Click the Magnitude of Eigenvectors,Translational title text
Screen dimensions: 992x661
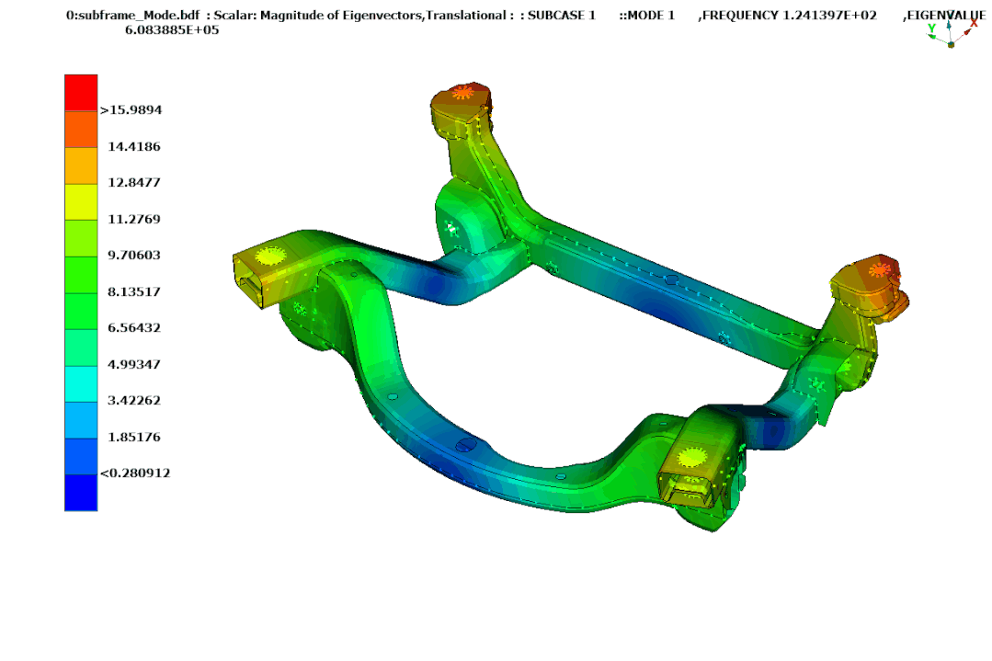[384, 16]
